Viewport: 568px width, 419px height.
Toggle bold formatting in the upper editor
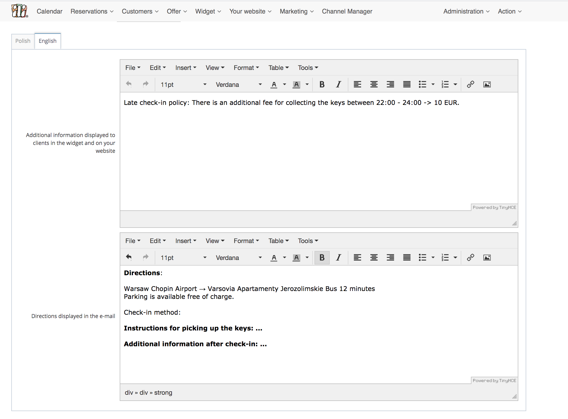(x=322, y=84)
